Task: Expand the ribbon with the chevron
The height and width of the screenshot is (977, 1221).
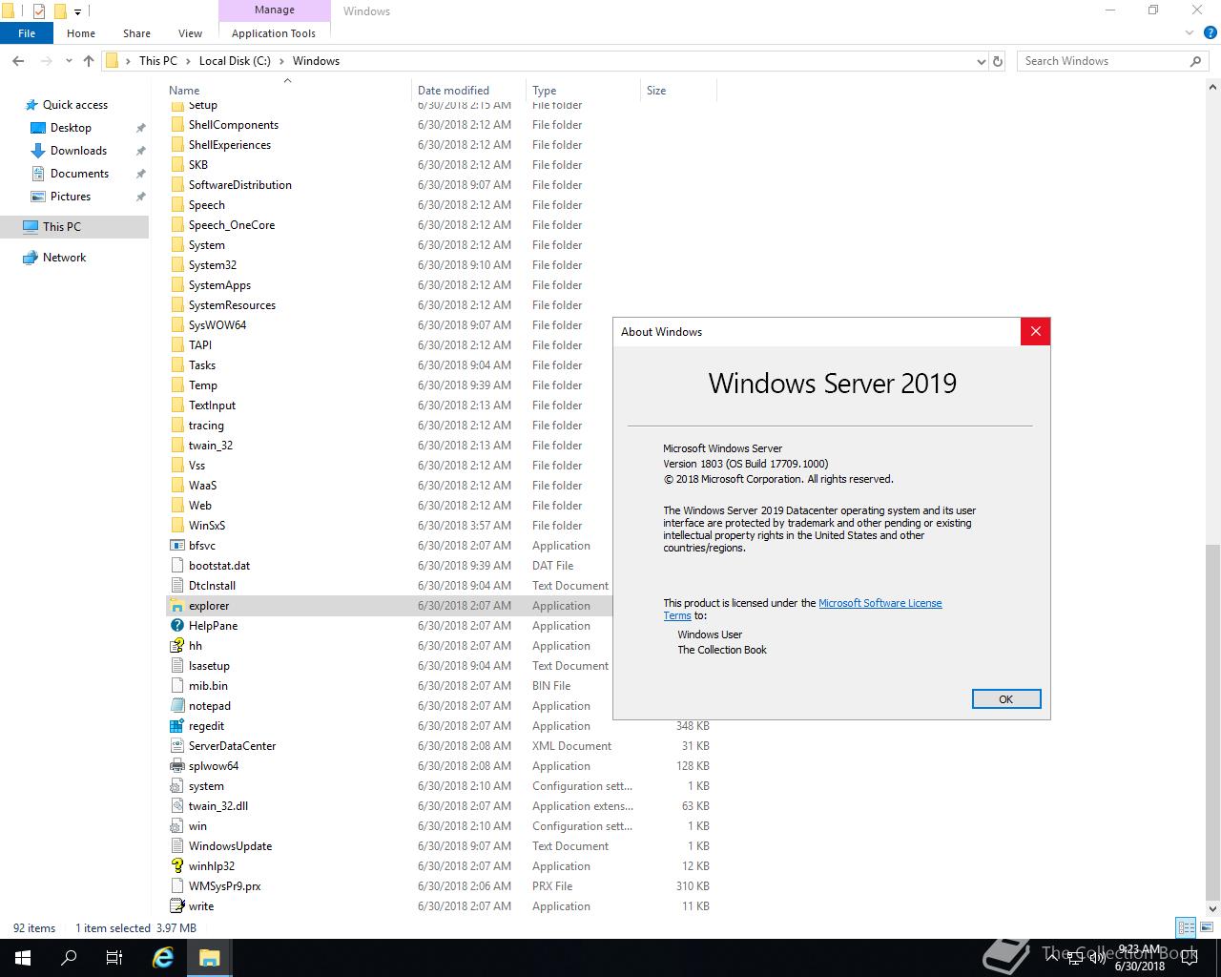Action: 1190,33
